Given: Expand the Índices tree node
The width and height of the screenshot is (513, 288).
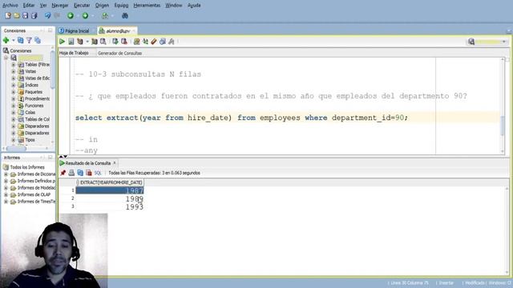Looking at the screenshot, I should (14, 85).
